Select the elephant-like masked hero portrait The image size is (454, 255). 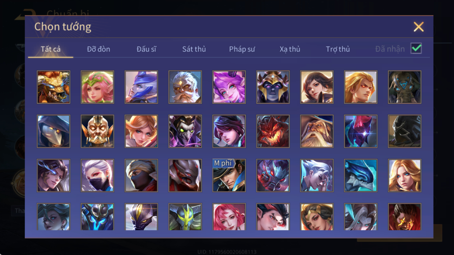[405, 87]
